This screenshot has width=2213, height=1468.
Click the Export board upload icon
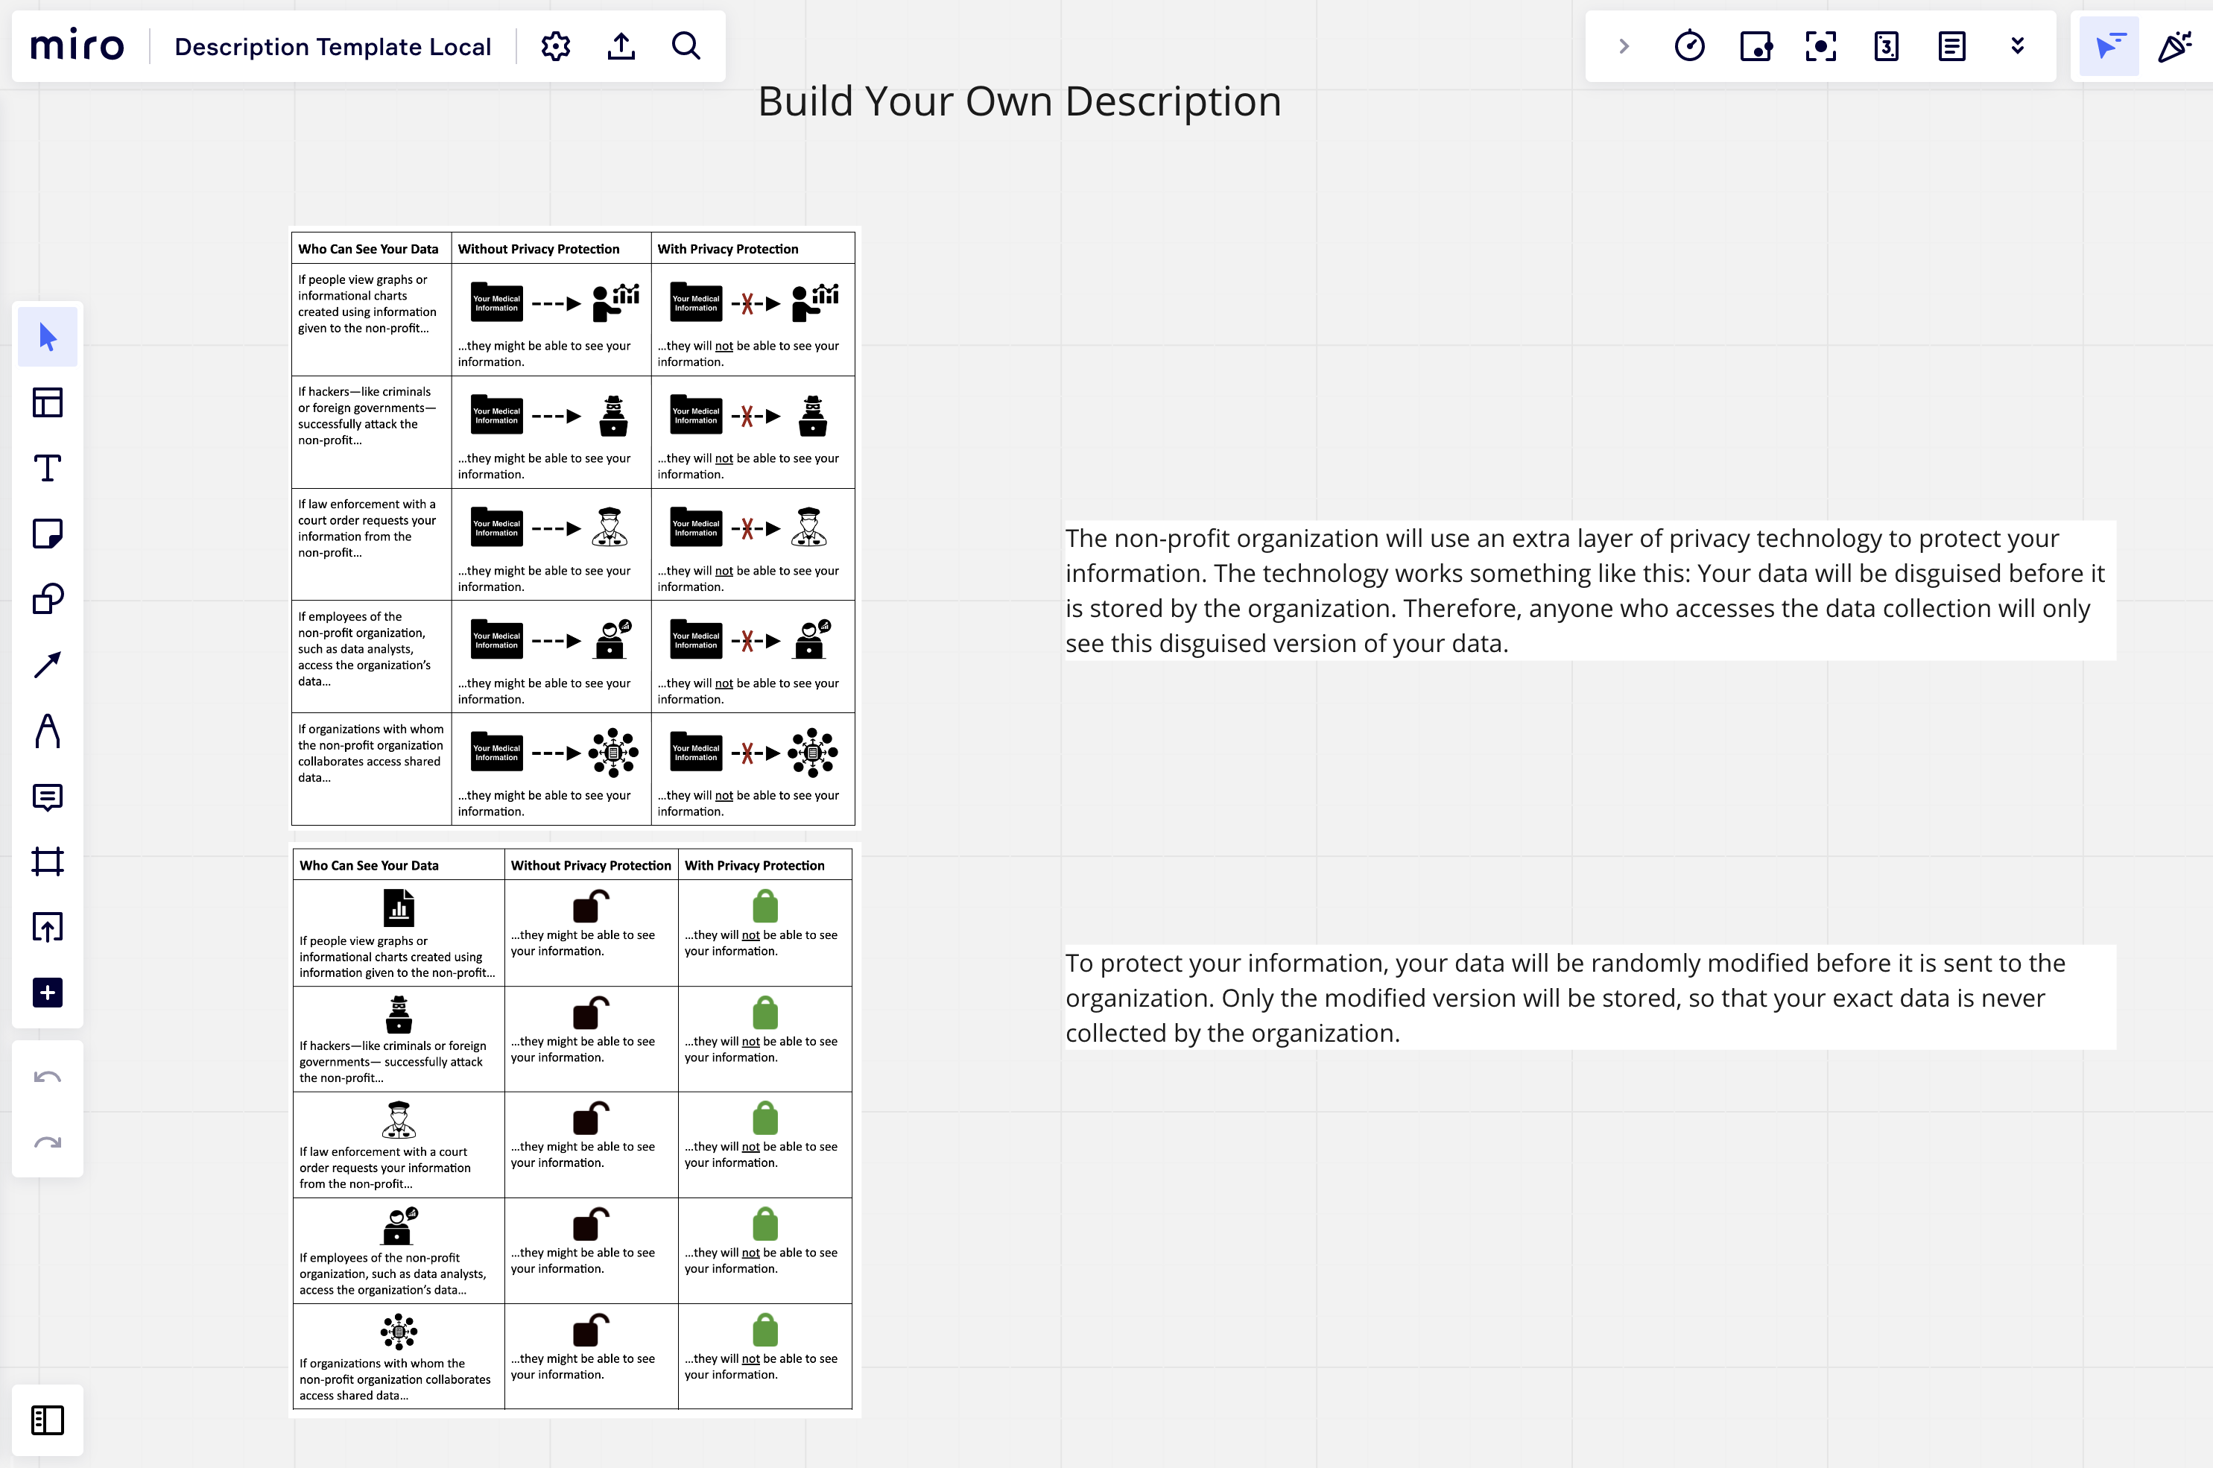621,46
